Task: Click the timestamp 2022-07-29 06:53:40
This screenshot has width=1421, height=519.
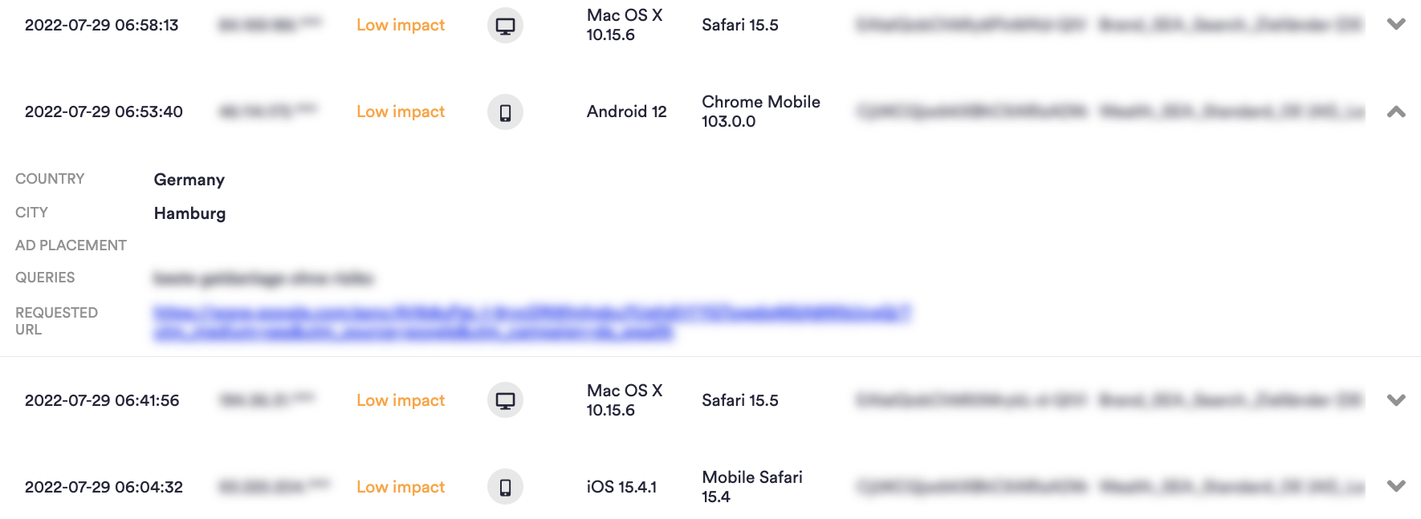Action: 103,112
